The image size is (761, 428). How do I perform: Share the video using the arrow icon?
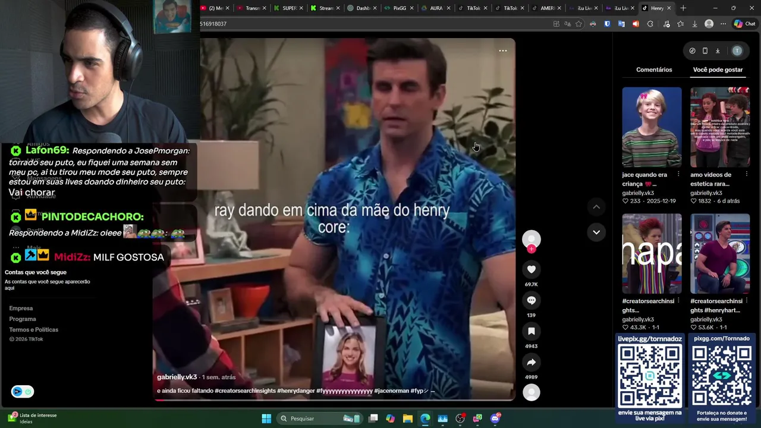coord(532,362)
